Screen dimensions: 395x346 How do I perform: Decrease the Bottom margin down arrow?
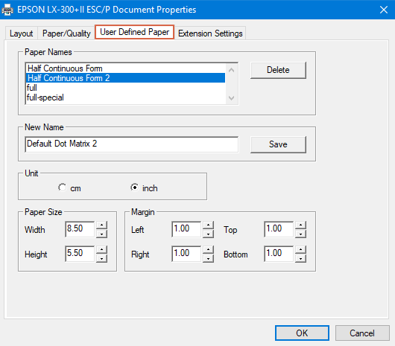pos(300,258)
